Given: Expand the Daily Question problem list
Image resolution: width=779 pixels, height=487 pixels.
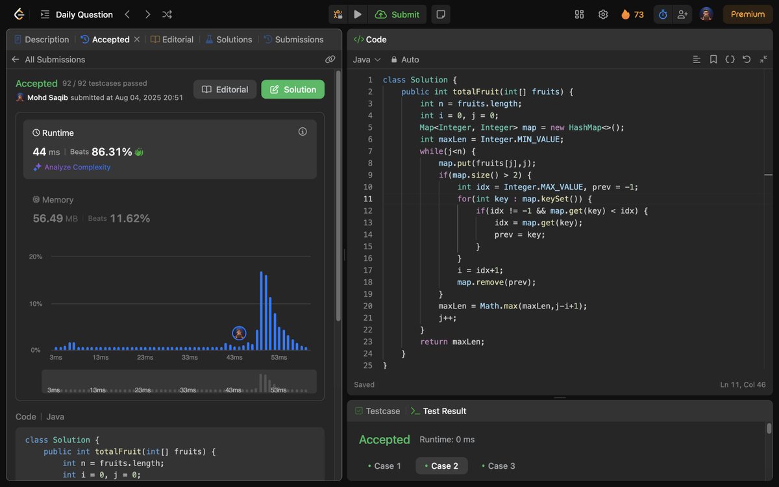Looking at the screenshot, I should pos(77,14).
